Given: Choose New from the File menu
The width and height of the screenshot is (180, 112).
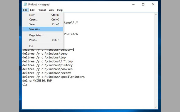Looking at the screenshot, I should 32,15.
